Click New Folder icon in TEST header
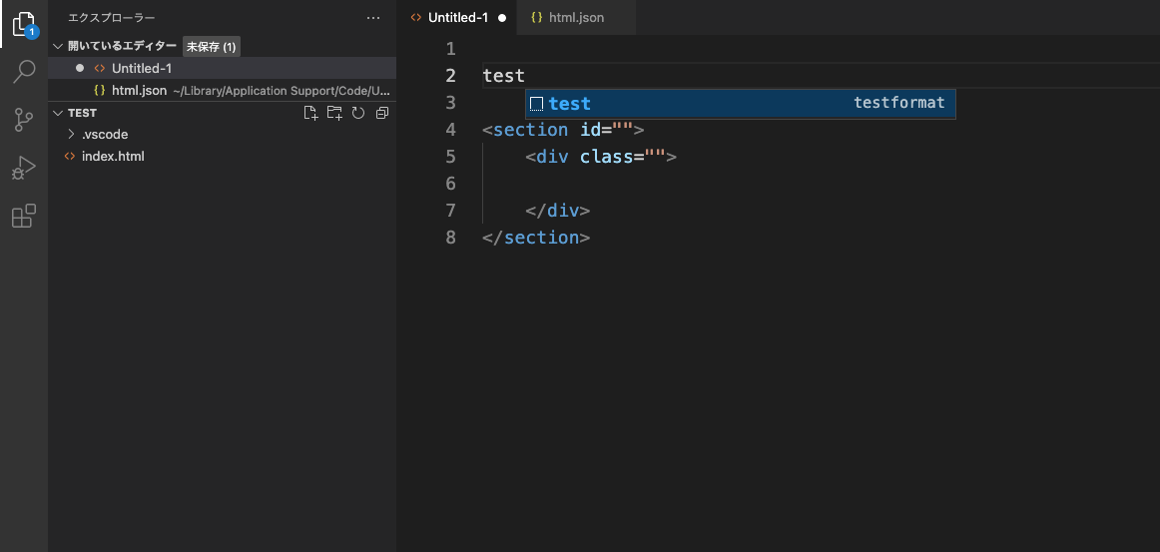Image resolution: width=1160 pixels, height=552 pixels. 334,113
